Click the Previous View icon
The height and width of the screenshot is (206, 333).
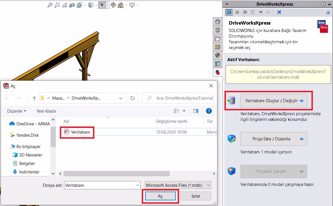coord(65,5)
